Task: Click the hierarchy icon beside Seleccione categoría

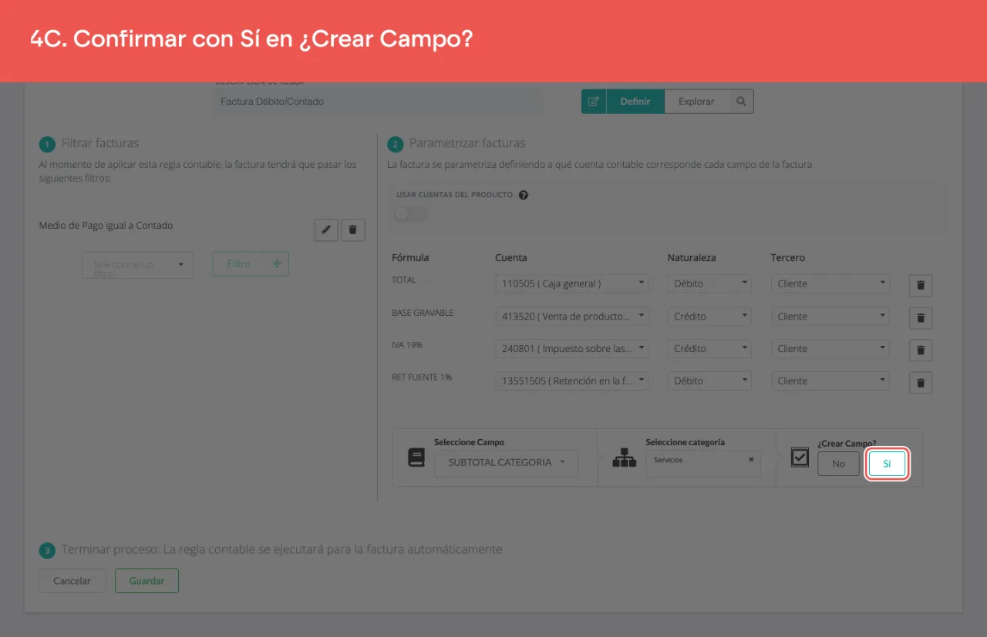Action: coord(624,458)
